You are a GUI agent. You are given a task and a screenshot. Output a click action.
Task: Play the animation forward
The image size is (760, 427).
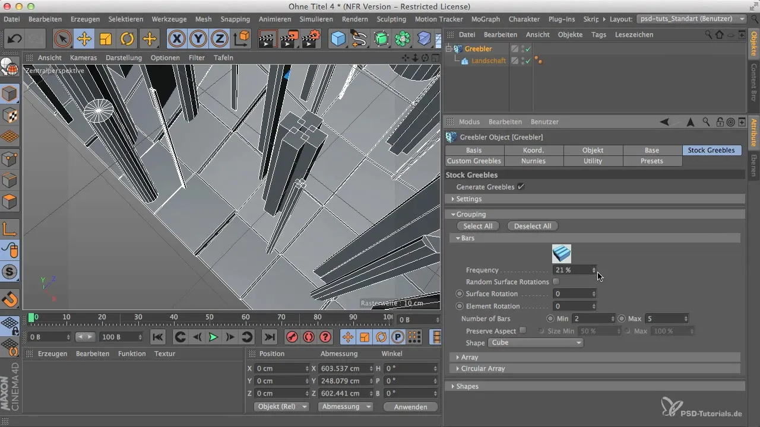coord(213,337)
